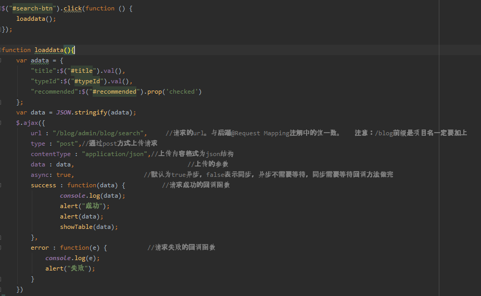Click the "application/json" string
This screenshot has height=296, width=481.
click(115, 154)
